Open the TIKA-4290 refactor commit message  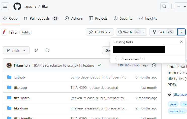pos(63,65)
